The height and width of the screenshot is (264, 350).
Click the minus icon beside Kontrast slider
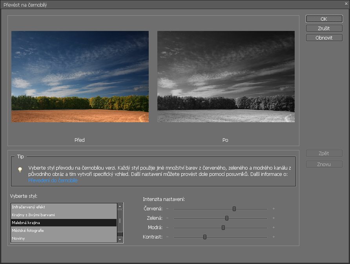(x=167, y=237)
